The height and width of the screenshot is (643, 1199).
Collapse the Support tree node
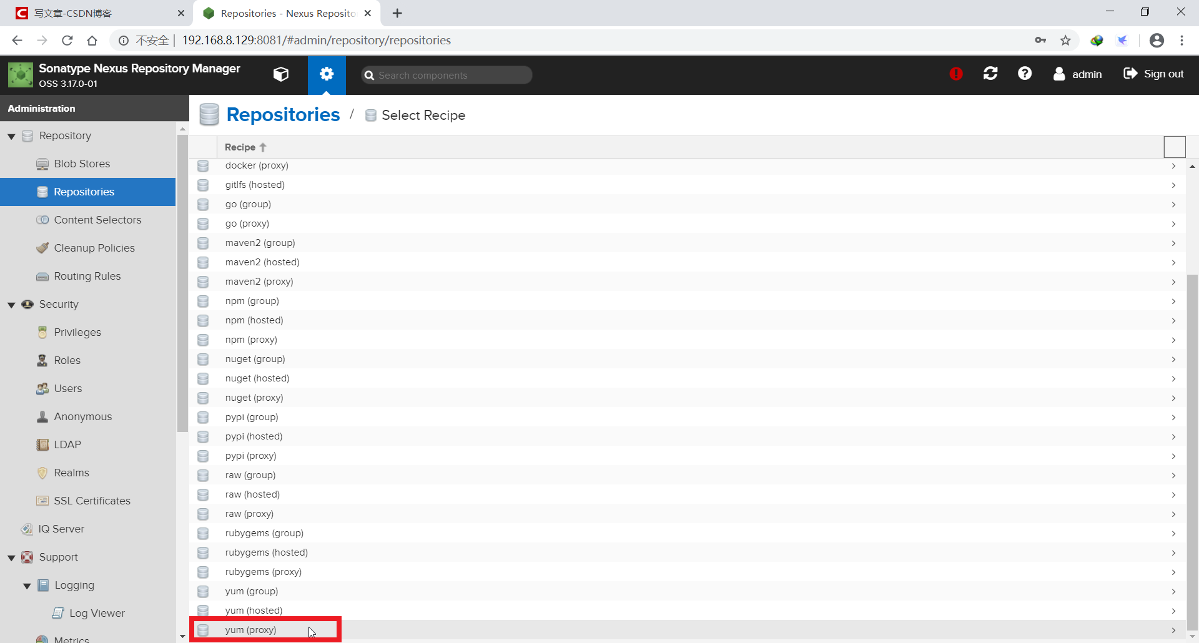tap(11, 557)
